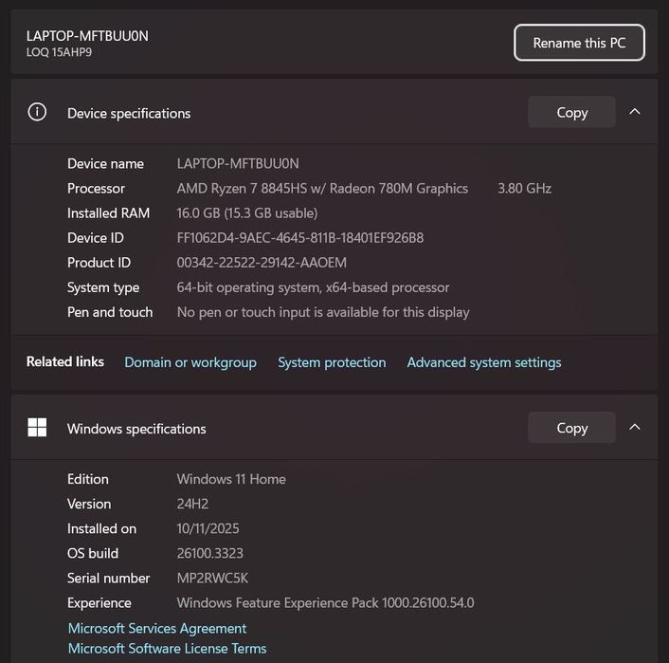This screenshot has width=669, height=663.
Task: Collapse the Device specifications section chevron
Action: pyautogui.click(x=635, y=112)
